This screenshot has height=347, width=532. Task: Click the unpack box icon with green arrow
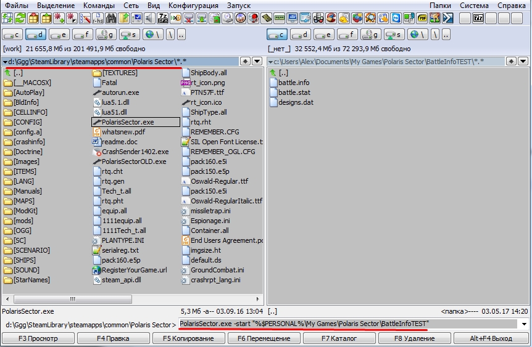[46, 18]
